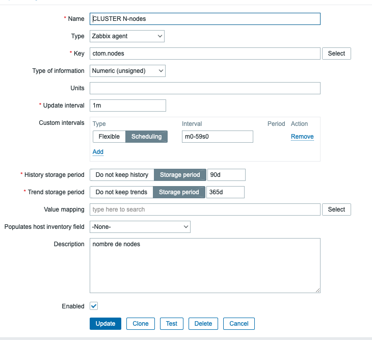The width and height of the screenshot is (372, 340).
Task: Open the Type dropdown showing Zabbix agent
Action: (127, 36)
